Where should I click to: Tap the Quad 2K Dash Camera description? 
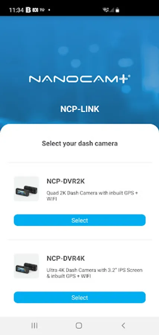tap(92, 196)
